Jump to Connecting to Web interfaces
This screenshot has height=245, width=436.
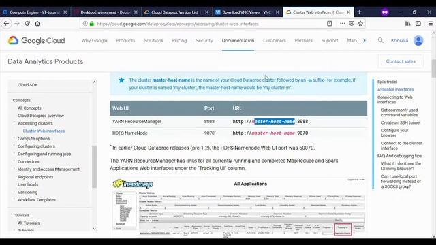395,100
